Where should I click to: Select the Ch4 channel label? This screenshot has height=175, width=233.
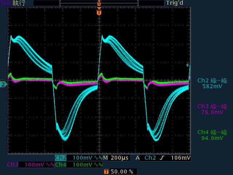point(60,165)
